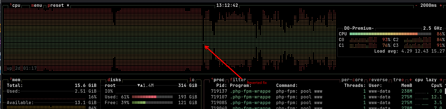Screen dimensions: 446x109
Task: Toggle process tree view
Action: coord(399,80)
